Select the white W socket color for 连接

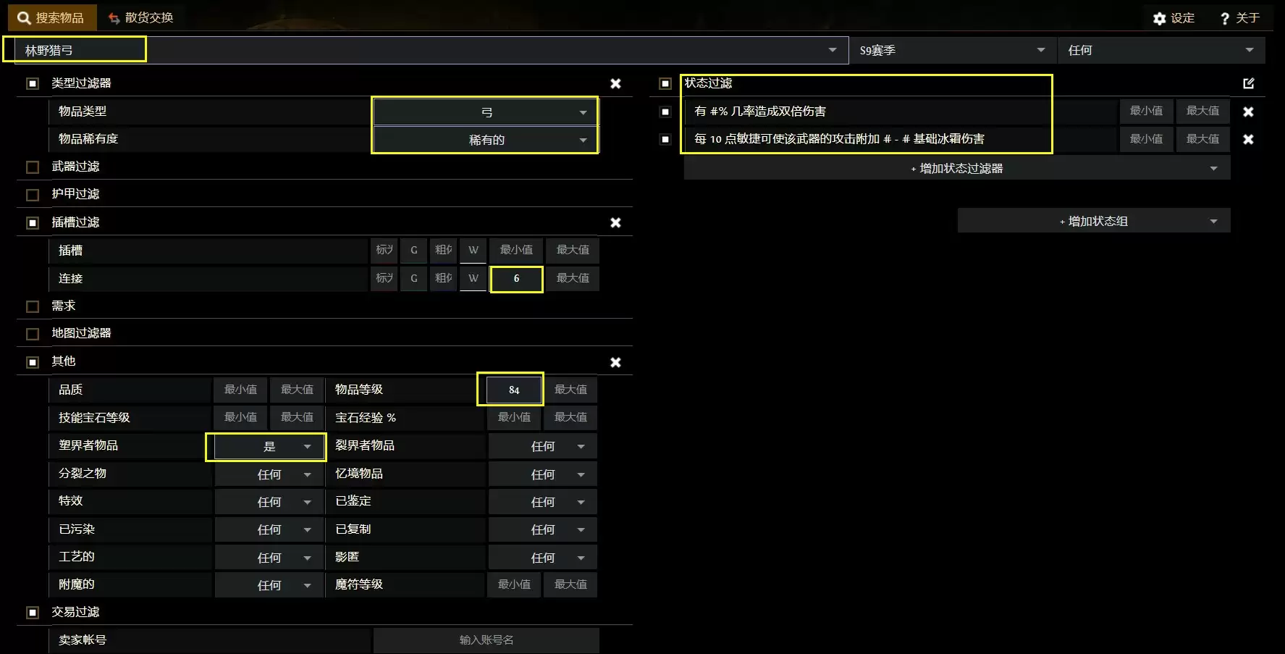[473, 278]
